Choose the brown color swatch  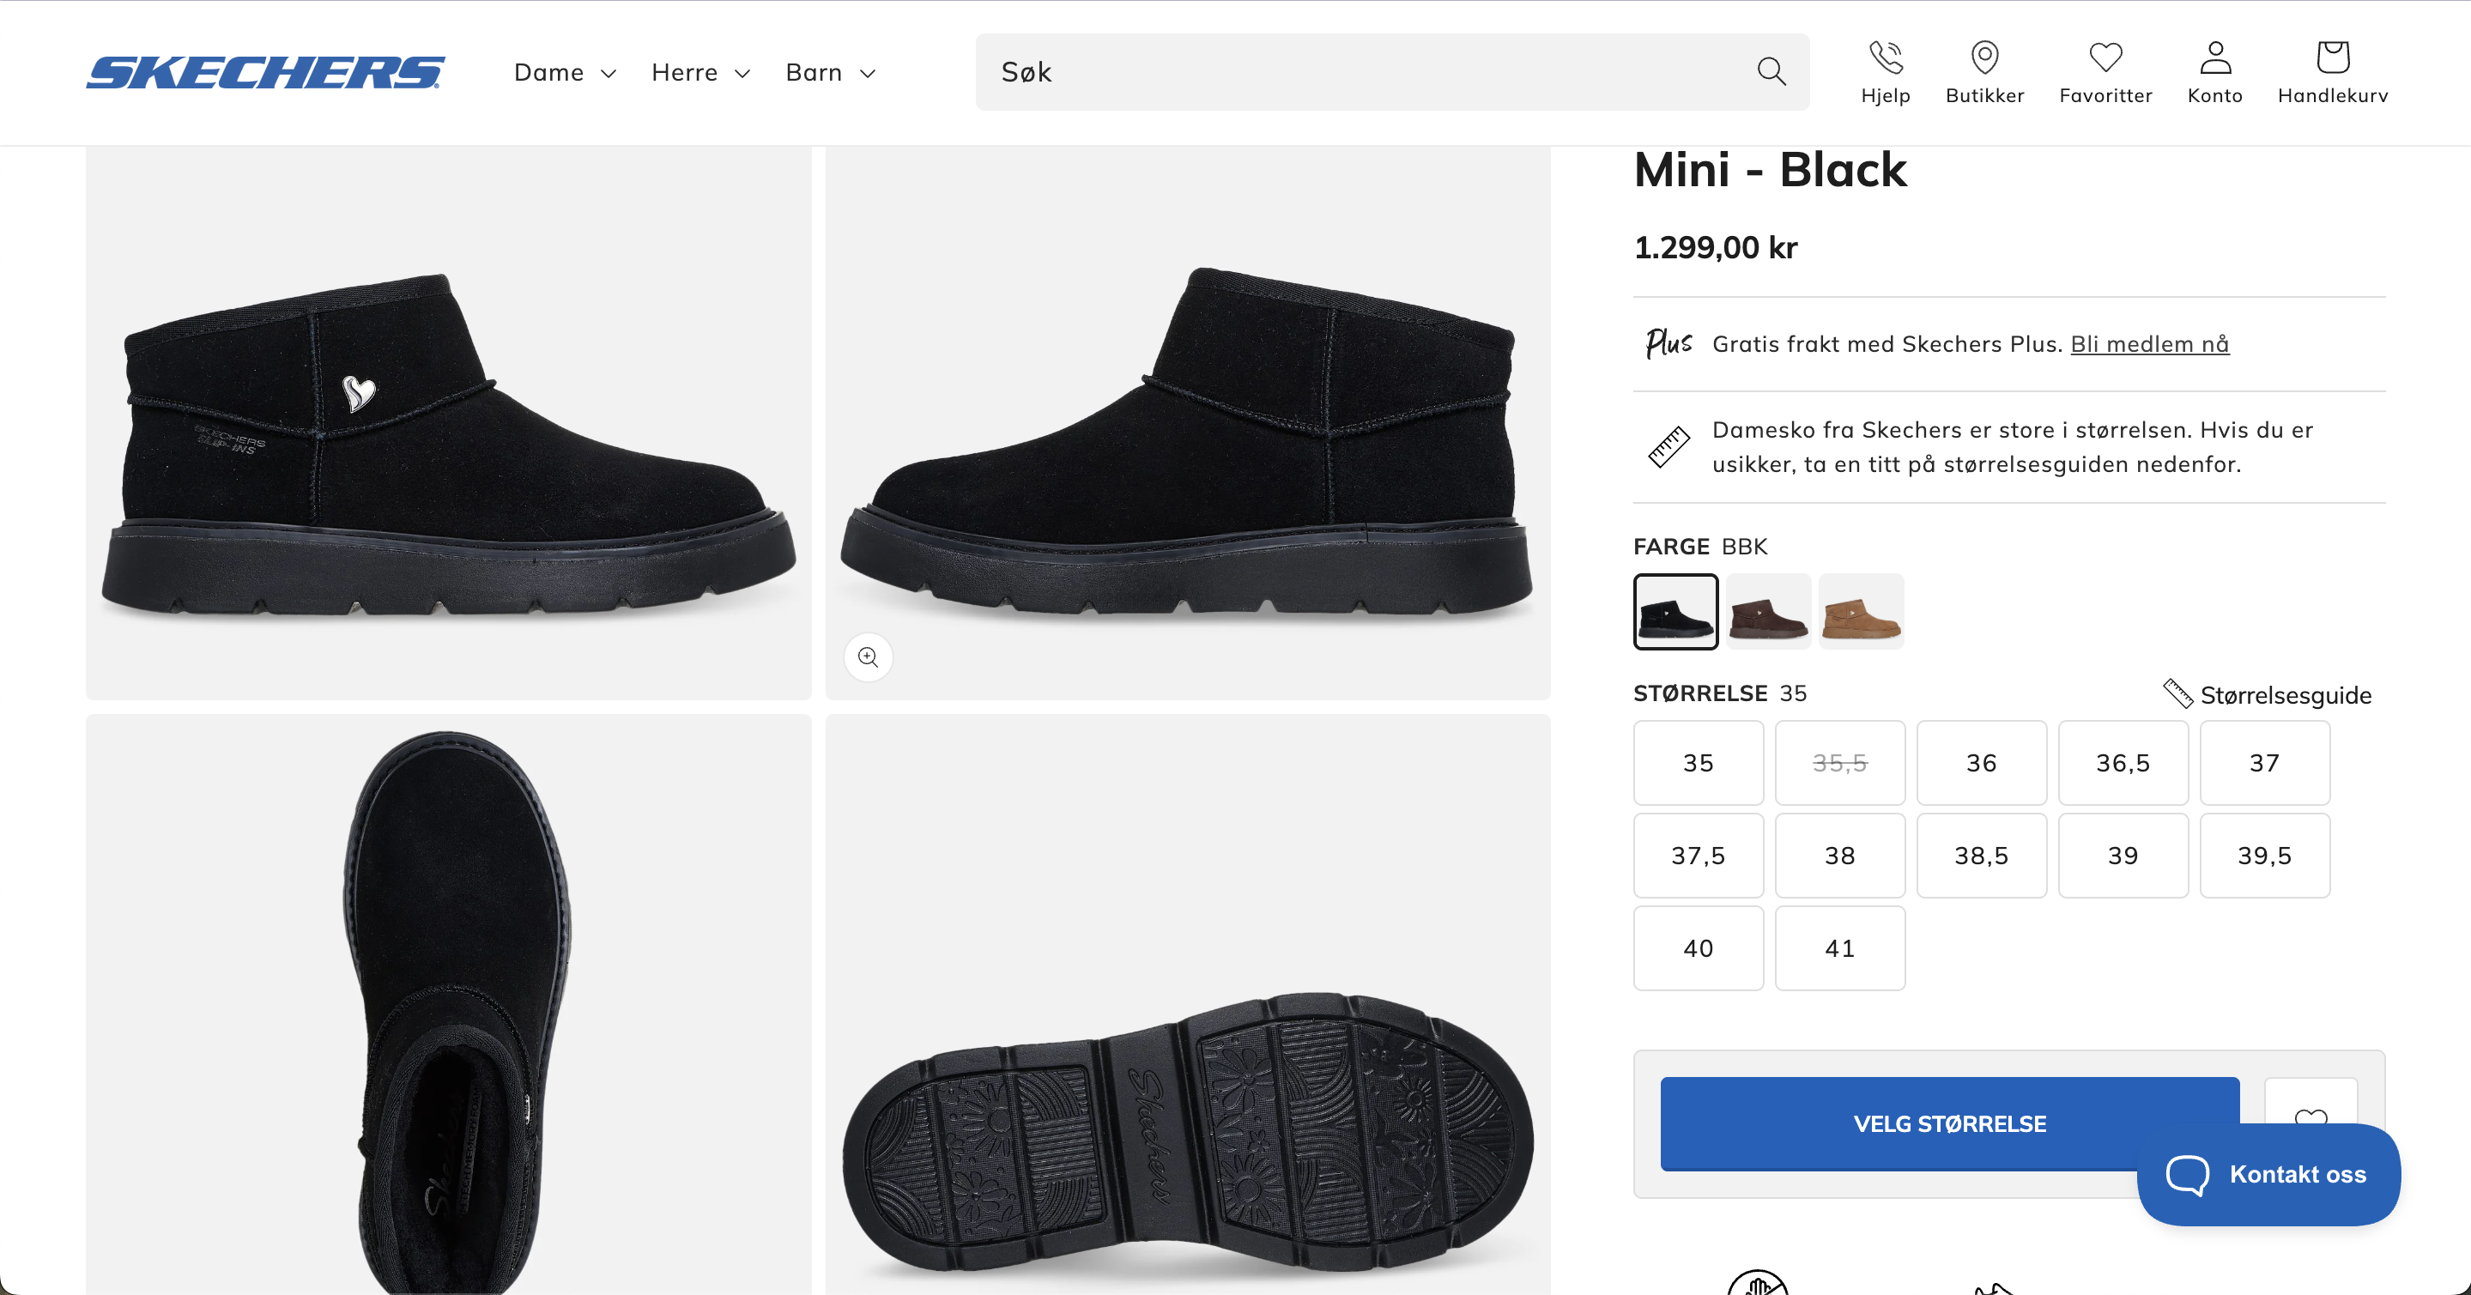(1768, 612)
